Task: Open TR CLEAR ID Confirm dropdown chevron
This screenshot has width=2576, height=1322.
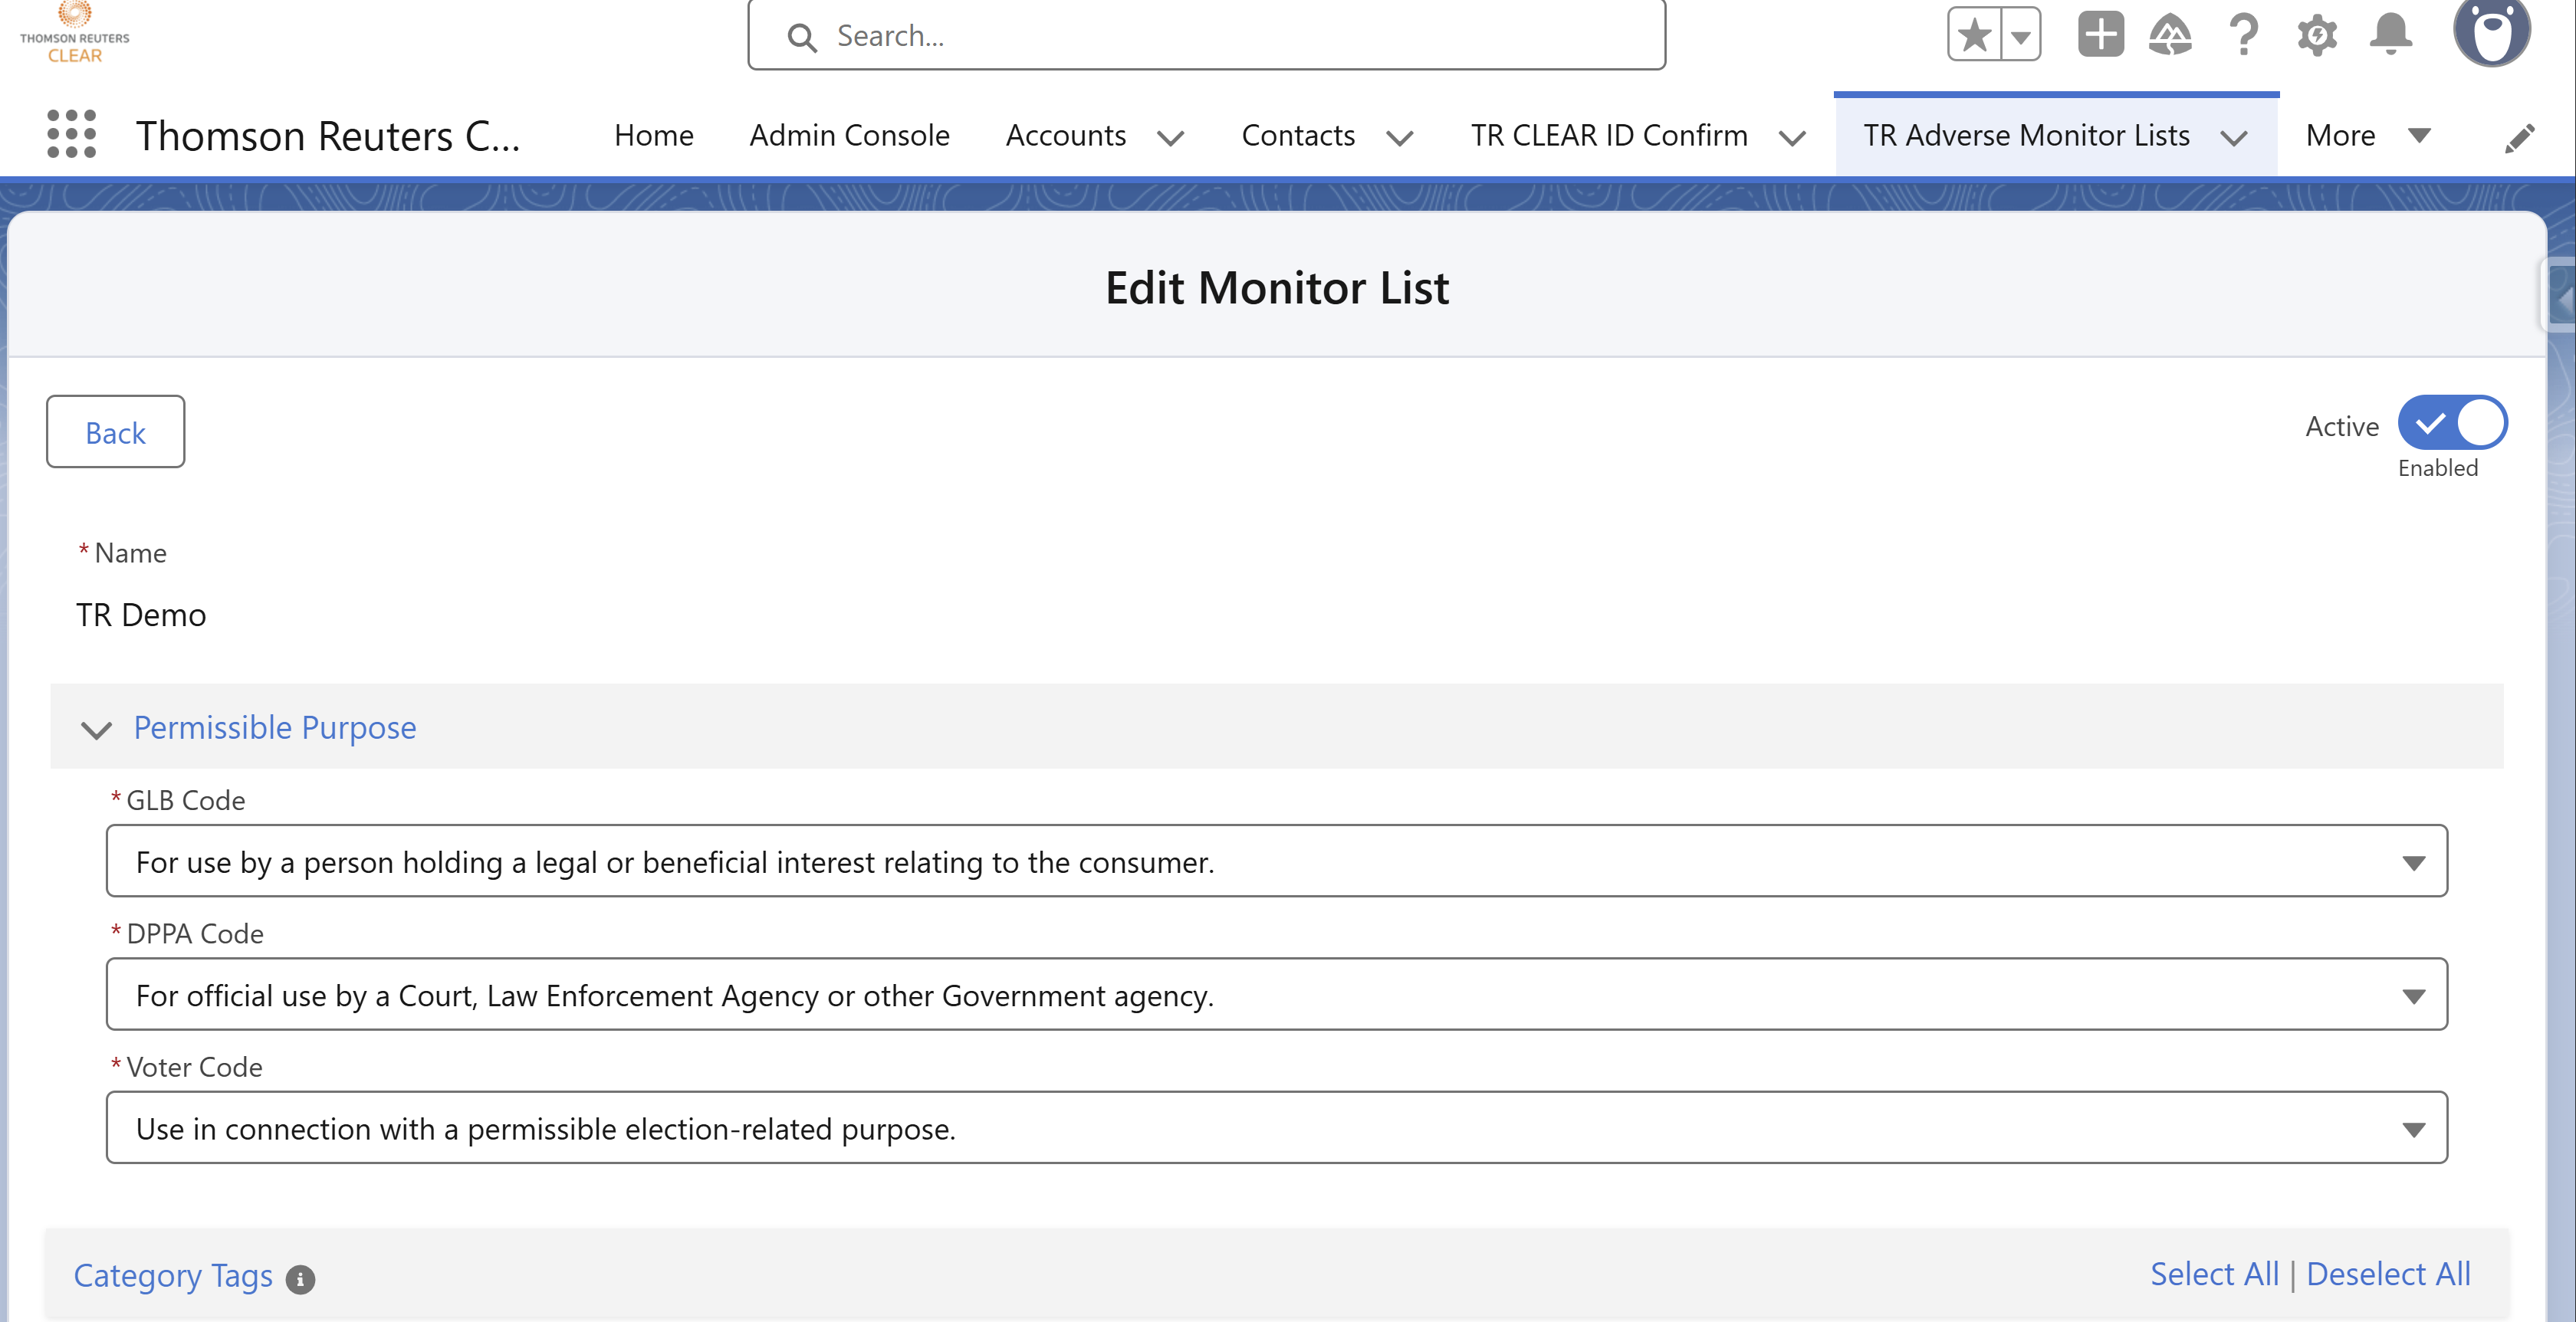Action: [1792, 137]
